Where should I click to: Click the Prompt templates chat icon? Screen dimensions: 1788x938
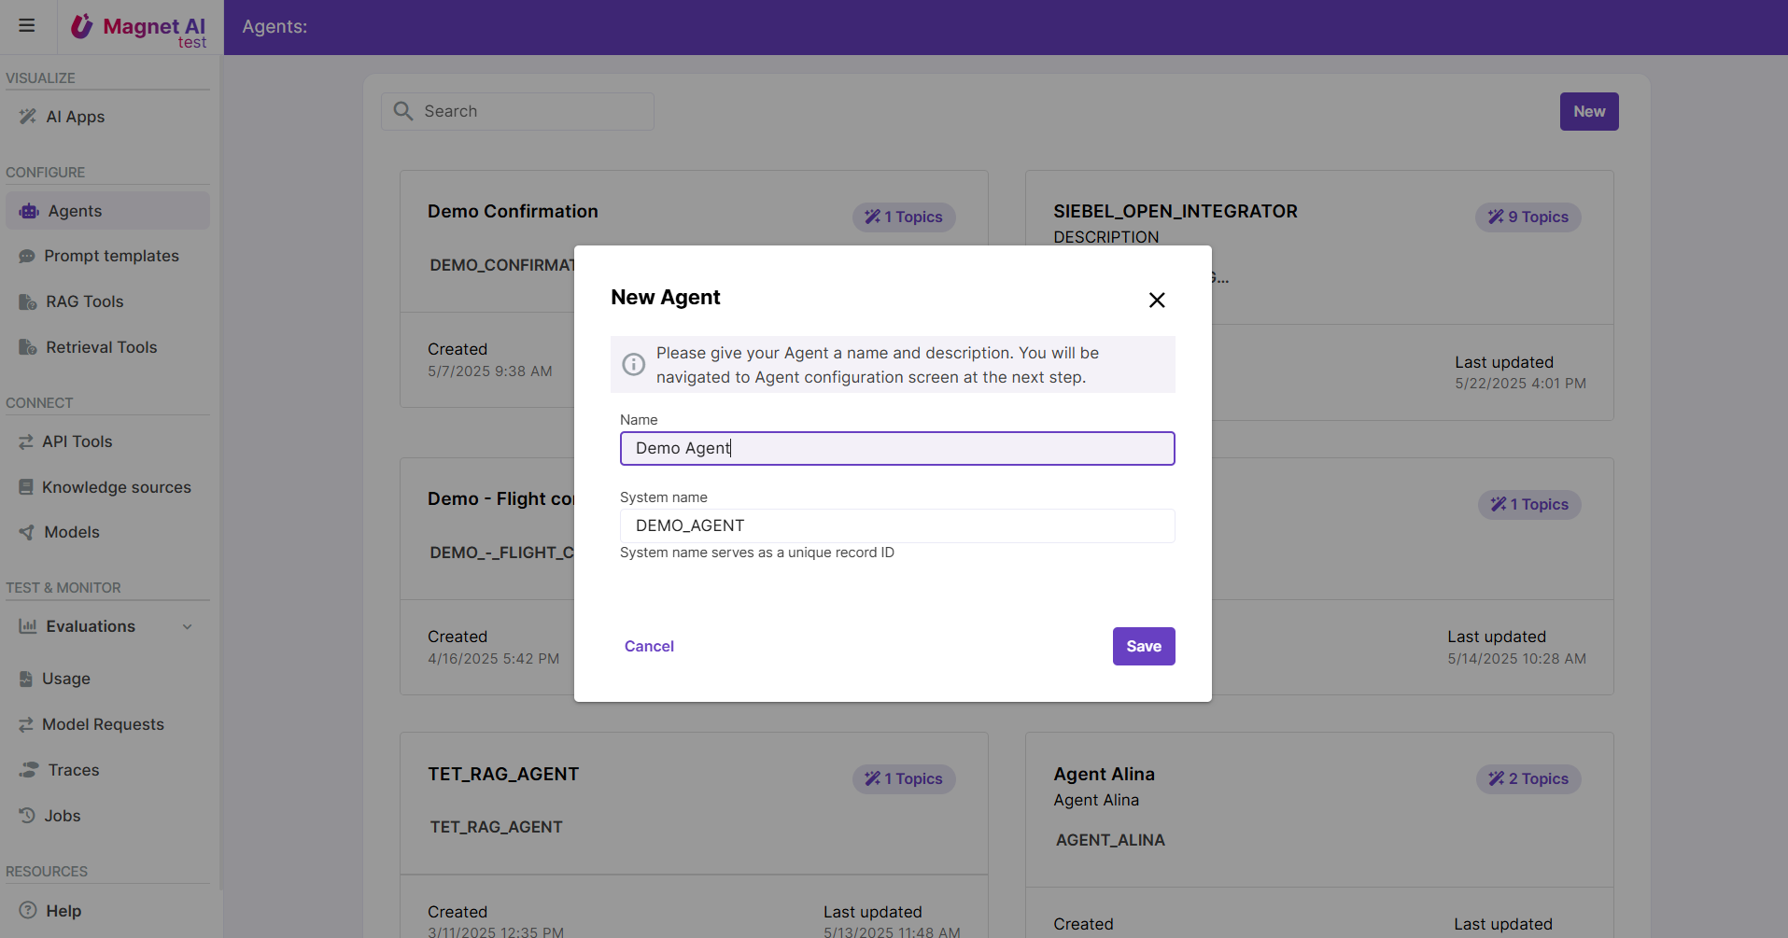pyautogui.click(x=27, y=256)
